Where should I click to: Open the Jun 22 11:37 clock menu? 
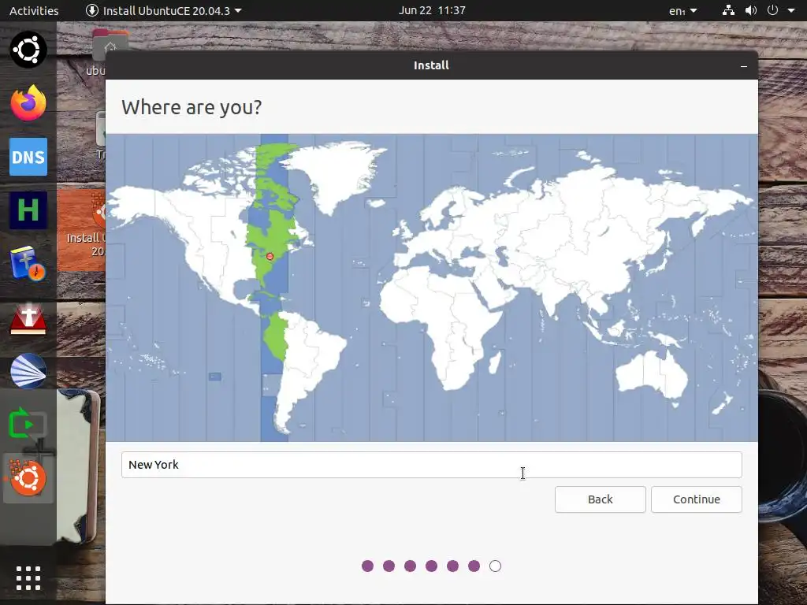click(x=432, y=10)
